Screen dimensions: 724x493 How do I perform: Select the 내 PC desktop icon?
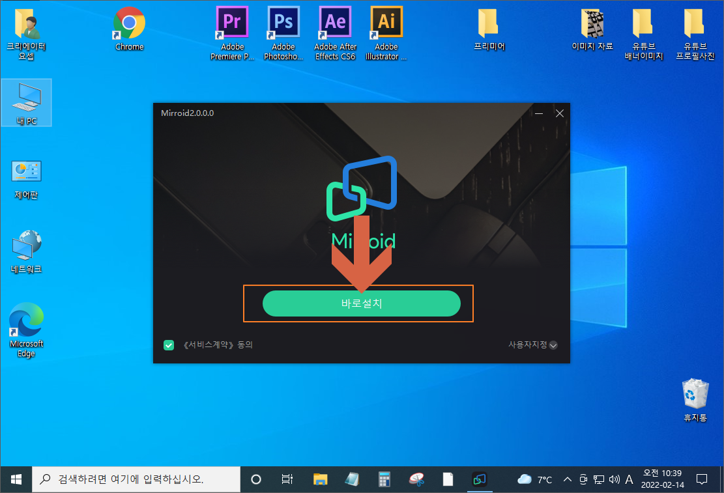pyautogui.click(x=26, y=103)
